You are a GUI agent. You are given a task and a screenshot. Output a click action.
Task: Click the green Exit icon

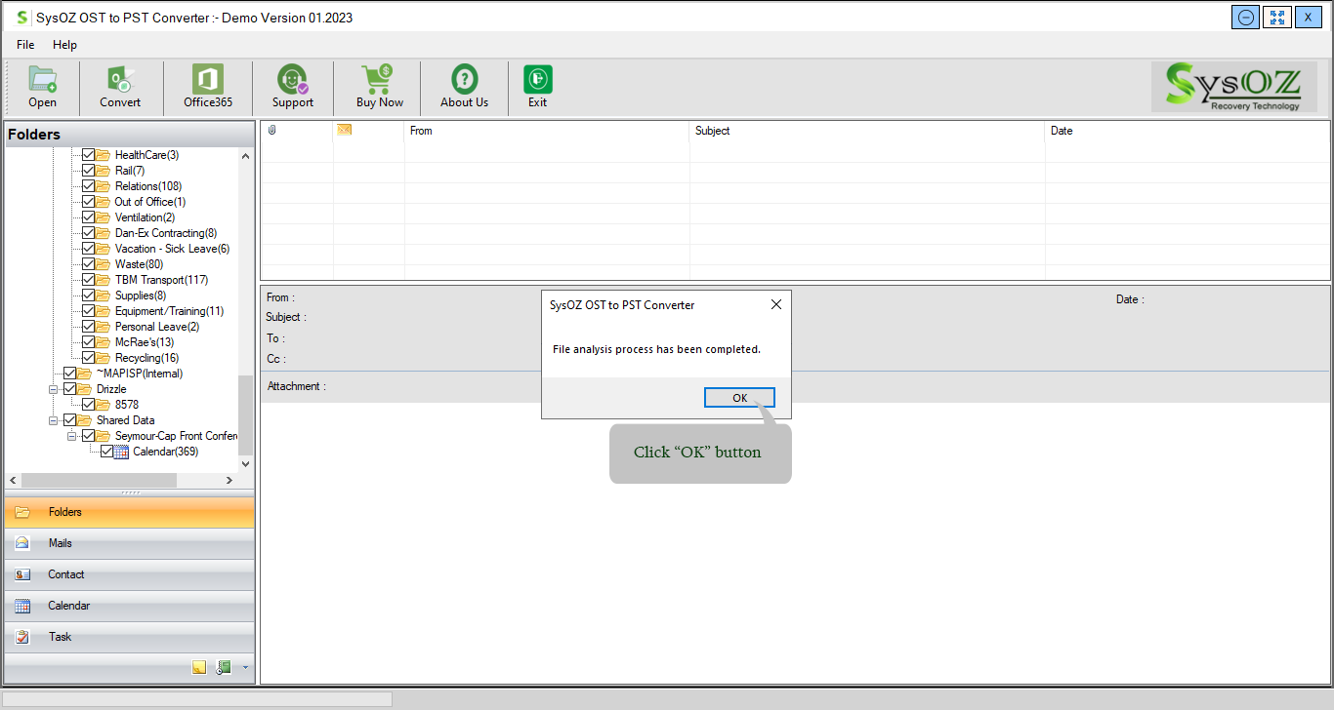[537, 80]
